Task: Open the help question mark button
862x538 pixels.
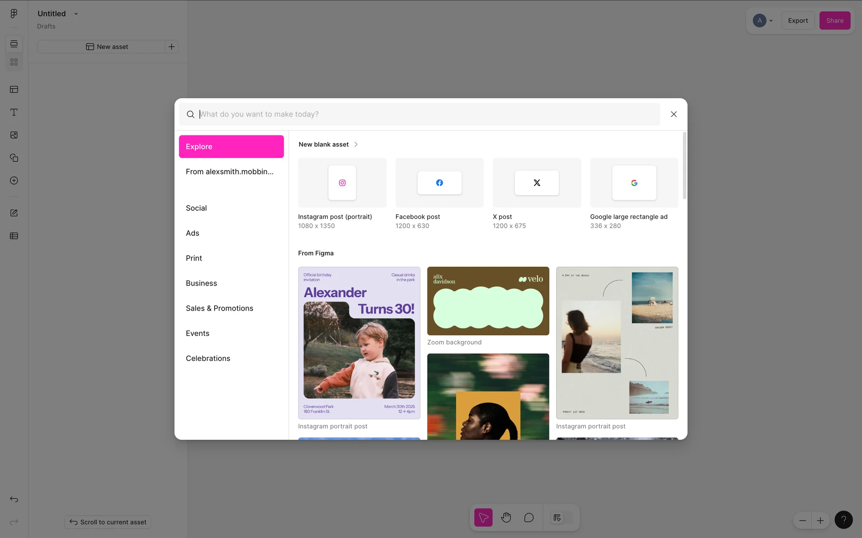Action: point(843,520)
